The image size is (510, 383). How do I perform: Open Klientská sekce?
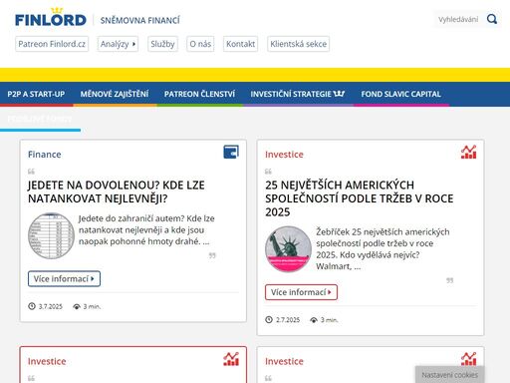coord(298,44)
